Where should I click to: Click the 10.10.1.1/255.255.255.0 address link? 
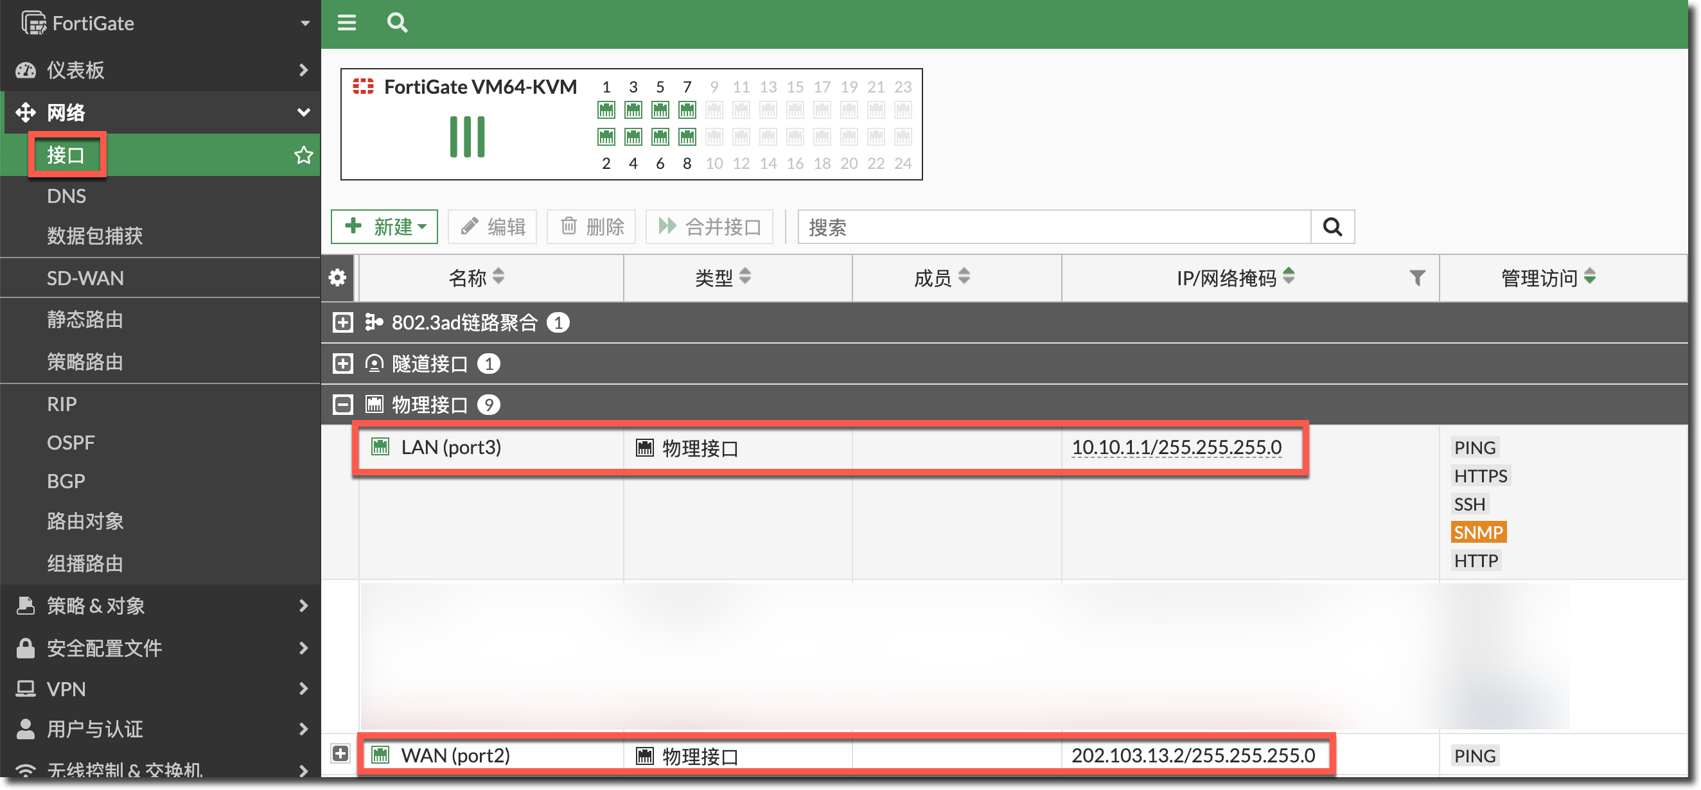pos(1176,448)
